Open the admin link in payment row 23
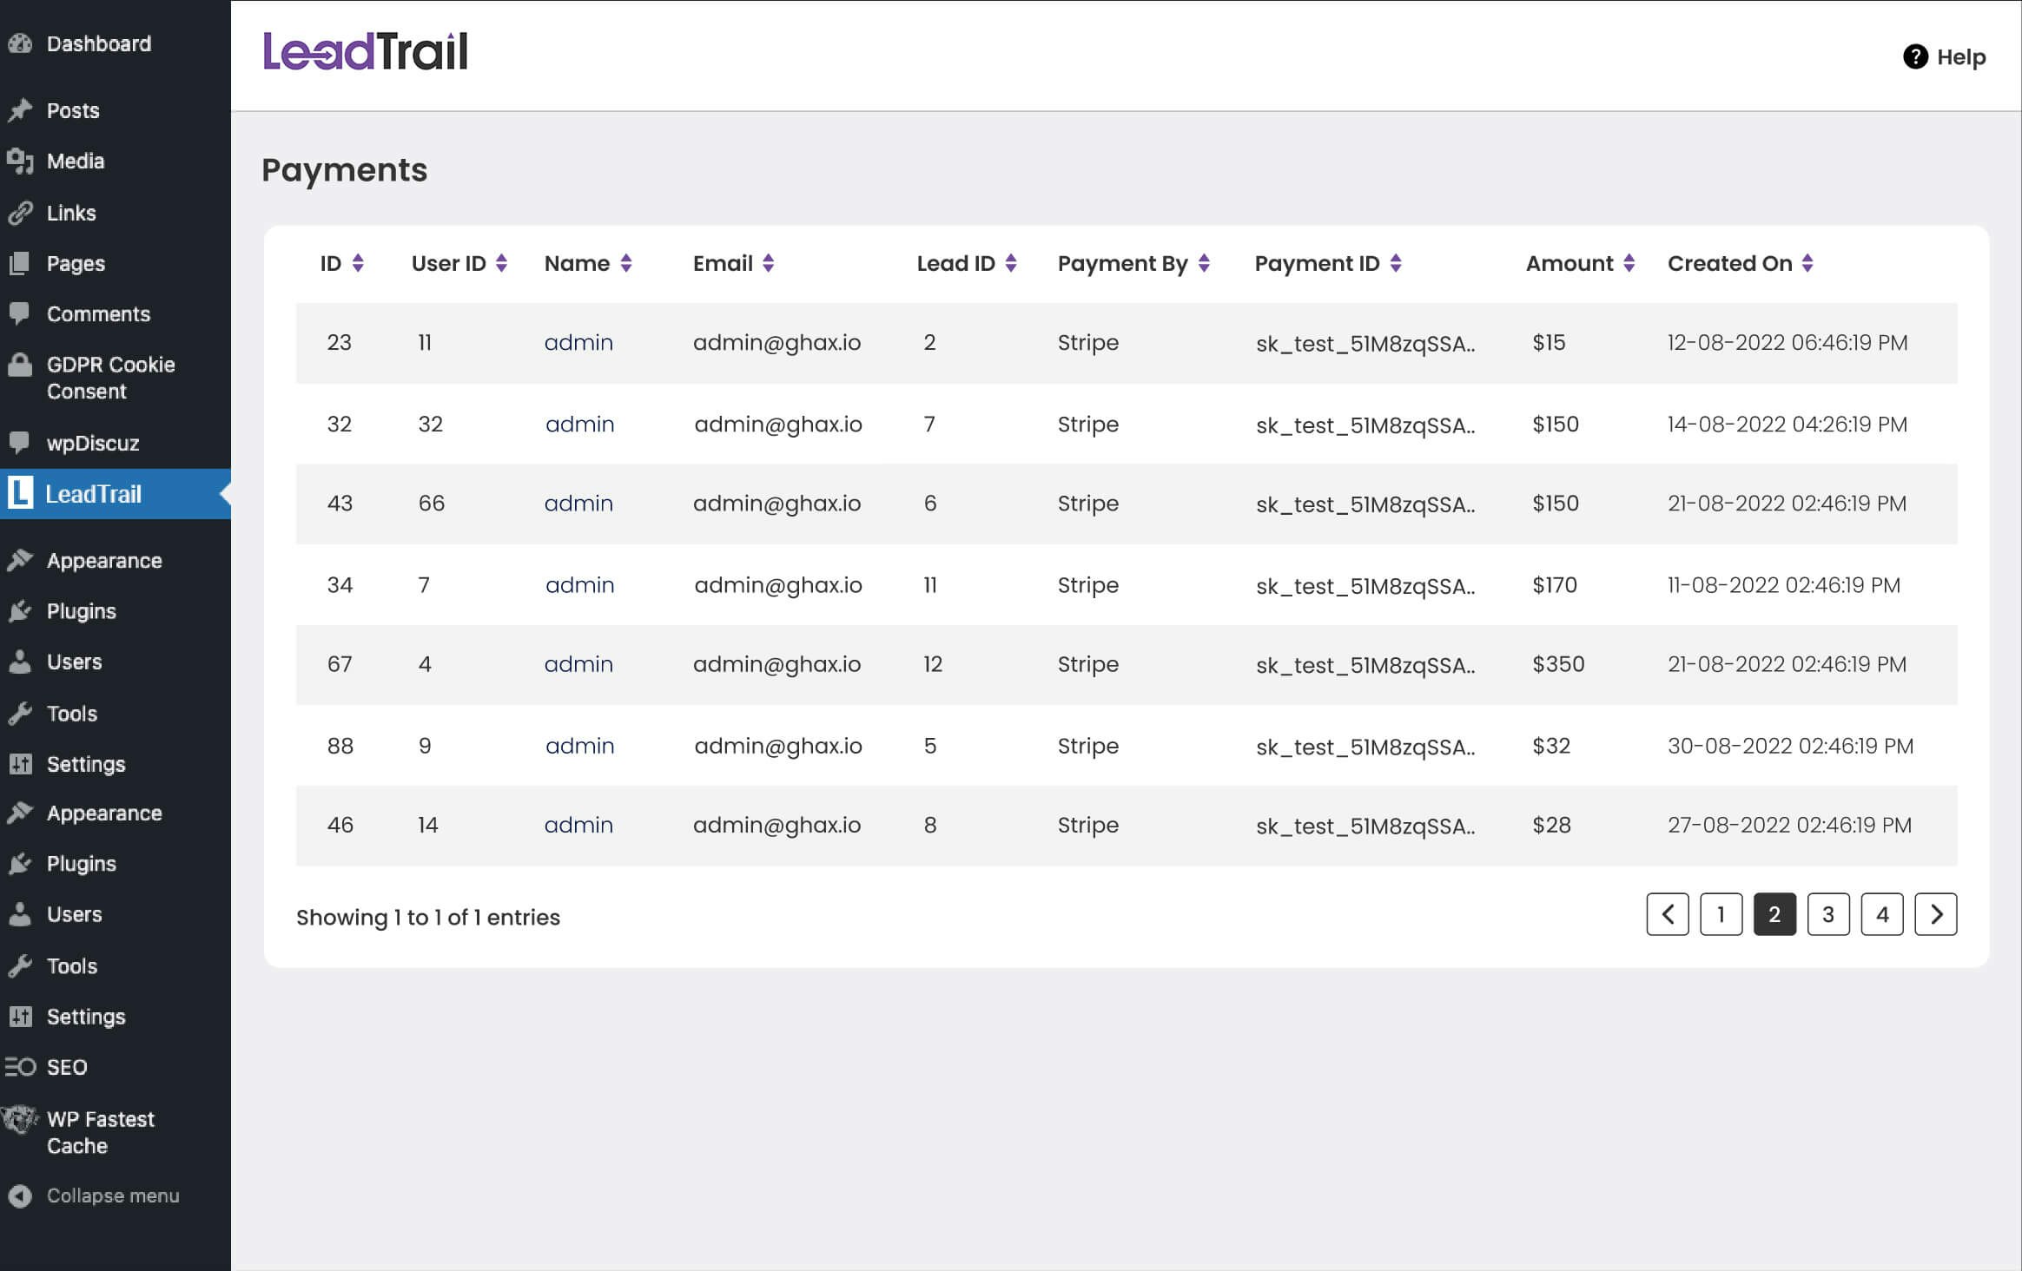This screenshot has width=2022, height=1271. pyautogui.click(x=578, y=342)
